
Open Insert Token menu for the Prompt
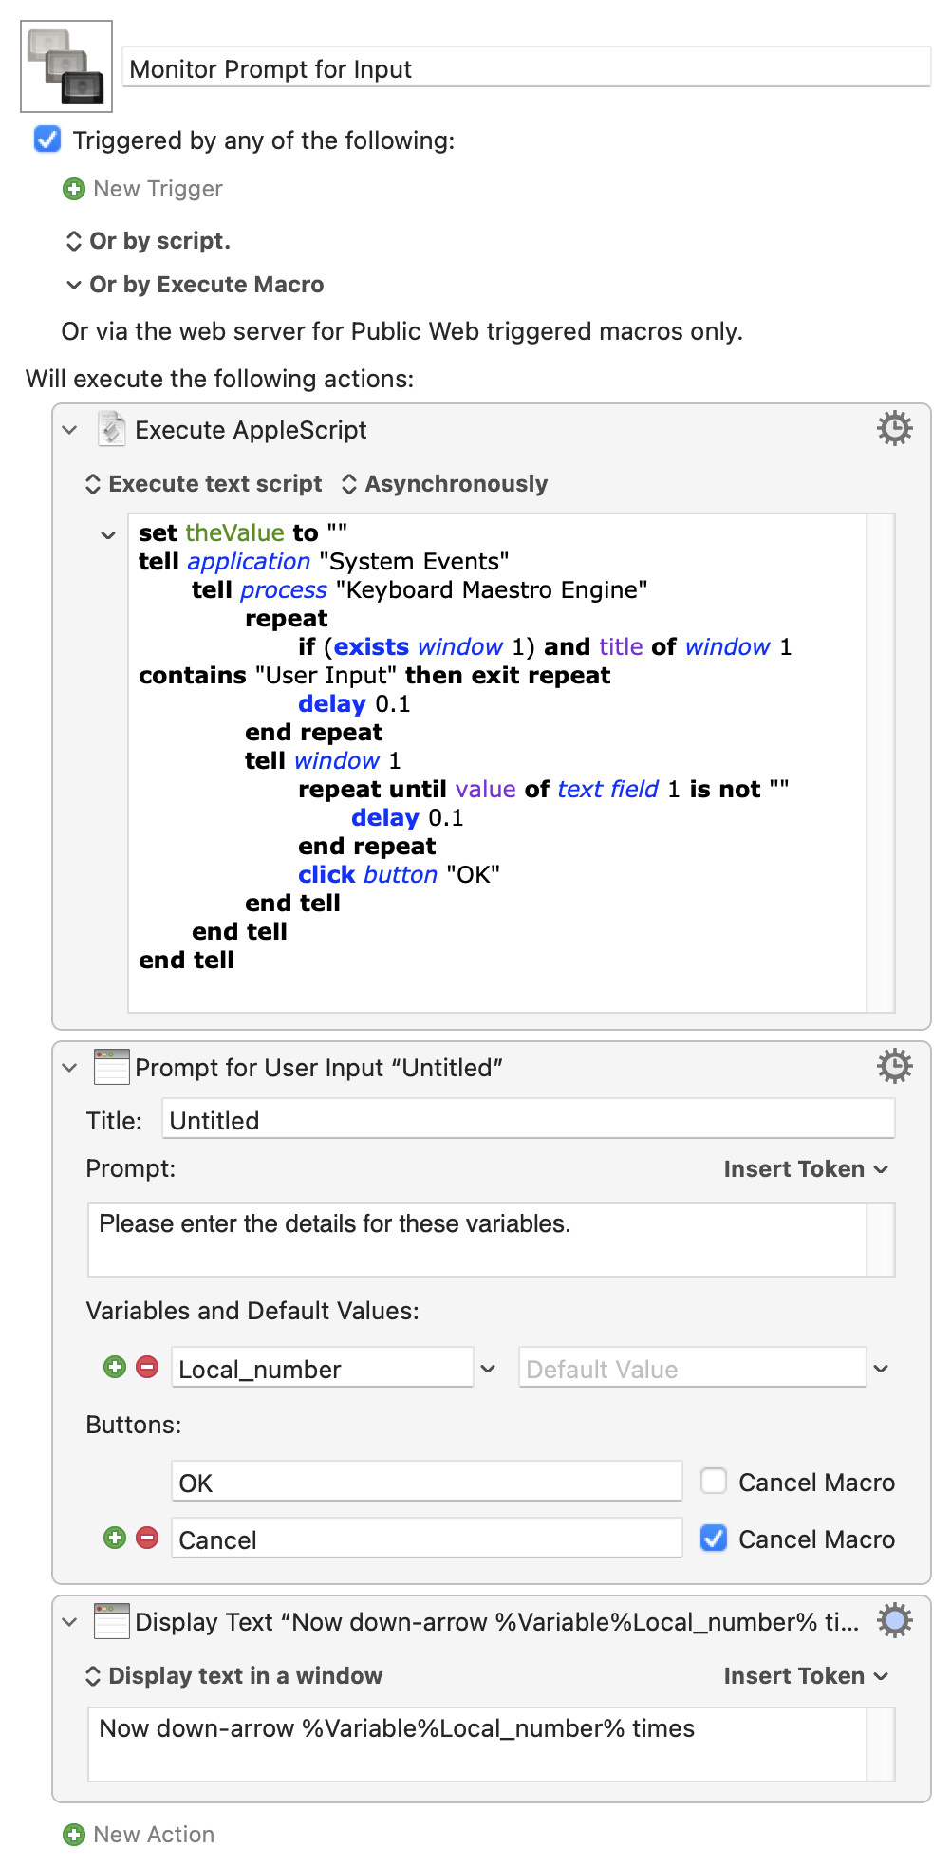click(x=806, y=1169)
